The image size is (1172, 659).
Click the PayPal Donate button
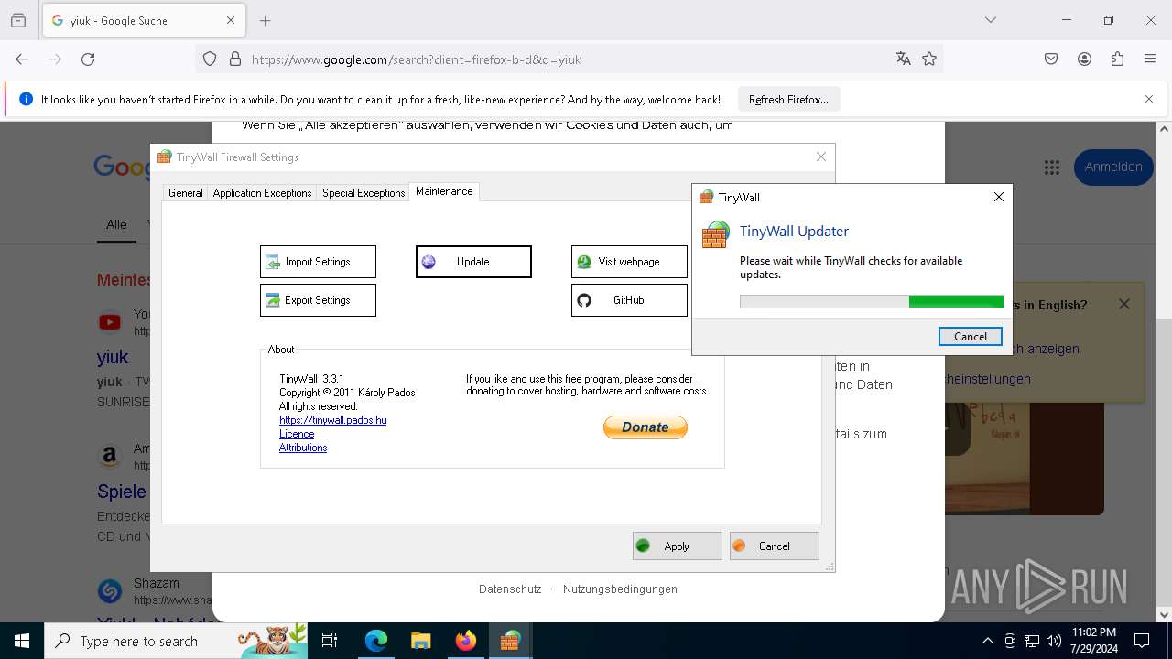(646, 427)
